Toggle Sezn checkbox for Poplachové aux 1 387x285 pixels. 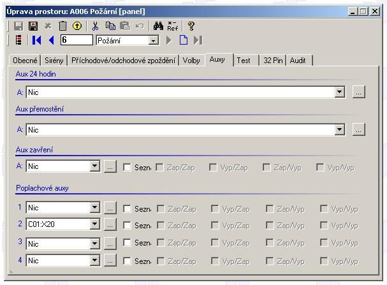pyautogui.click(x=127, y=208)
